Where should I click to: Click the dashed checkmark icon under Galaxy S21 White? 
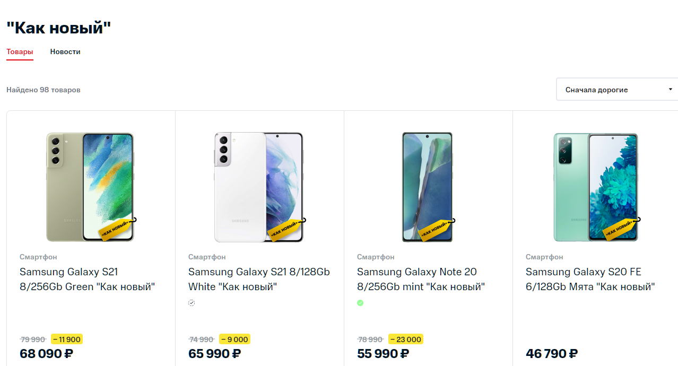(192, 303)
